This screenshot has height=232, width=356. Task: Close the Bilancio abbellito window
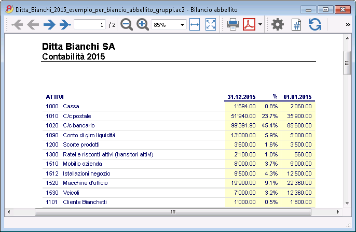(343, 10)
